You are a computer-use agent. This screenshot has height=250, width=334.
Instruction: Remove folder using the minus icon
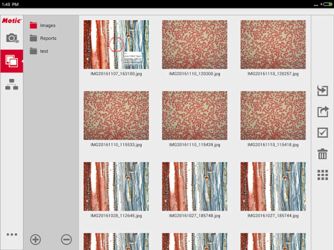coord(67,239)
